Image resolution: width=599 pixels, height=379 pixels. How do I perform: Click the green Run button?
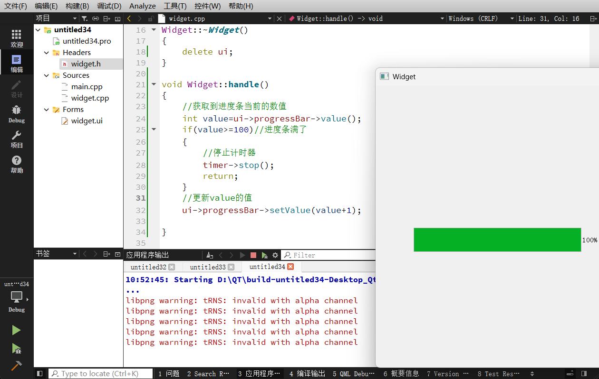point(16,330)
